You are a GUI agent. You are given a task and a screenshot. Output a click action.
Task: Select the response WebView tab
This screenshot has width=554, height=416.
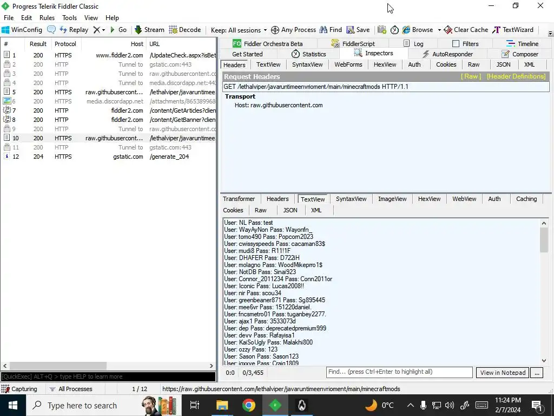pyautogui.click(x=464, y=199)
